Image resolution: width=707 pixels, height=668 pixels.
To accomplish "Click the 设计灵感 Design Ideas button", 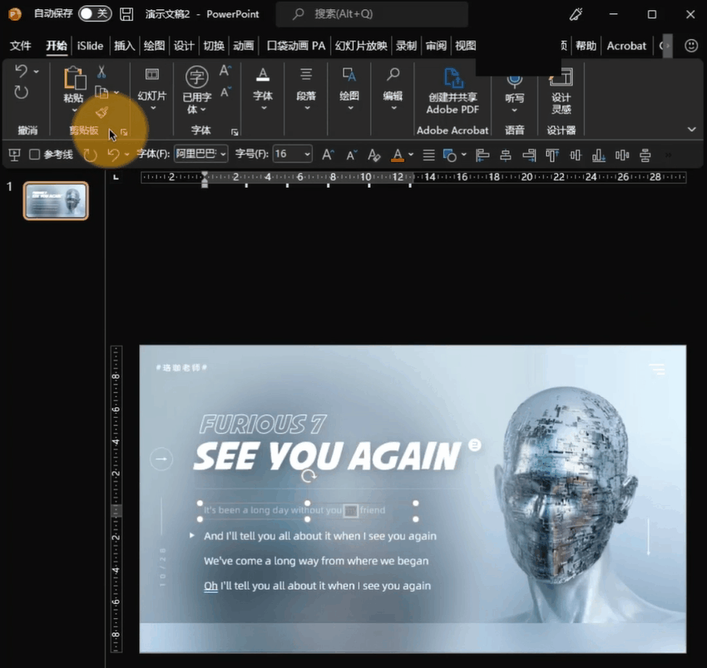I will pos(561,91).
